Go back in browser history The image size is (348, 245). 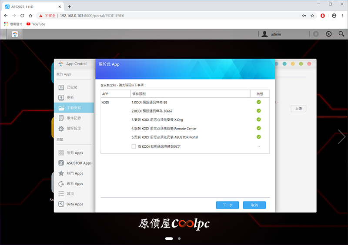click(6, 16)
